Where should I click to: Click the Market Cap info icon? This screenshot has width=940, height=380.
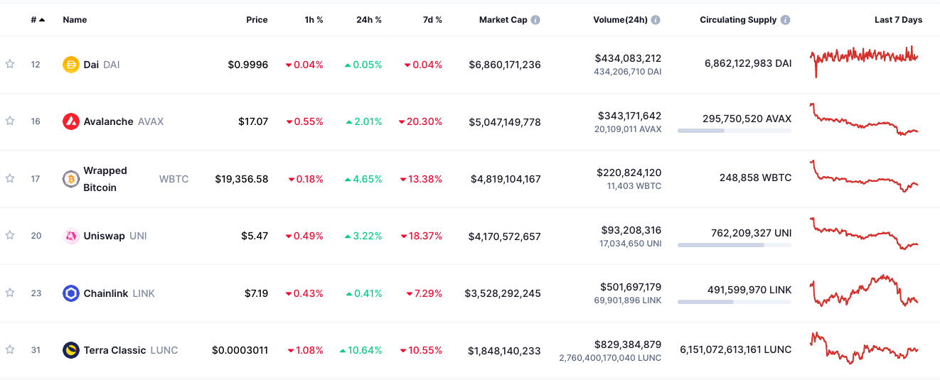pos(535,20)
